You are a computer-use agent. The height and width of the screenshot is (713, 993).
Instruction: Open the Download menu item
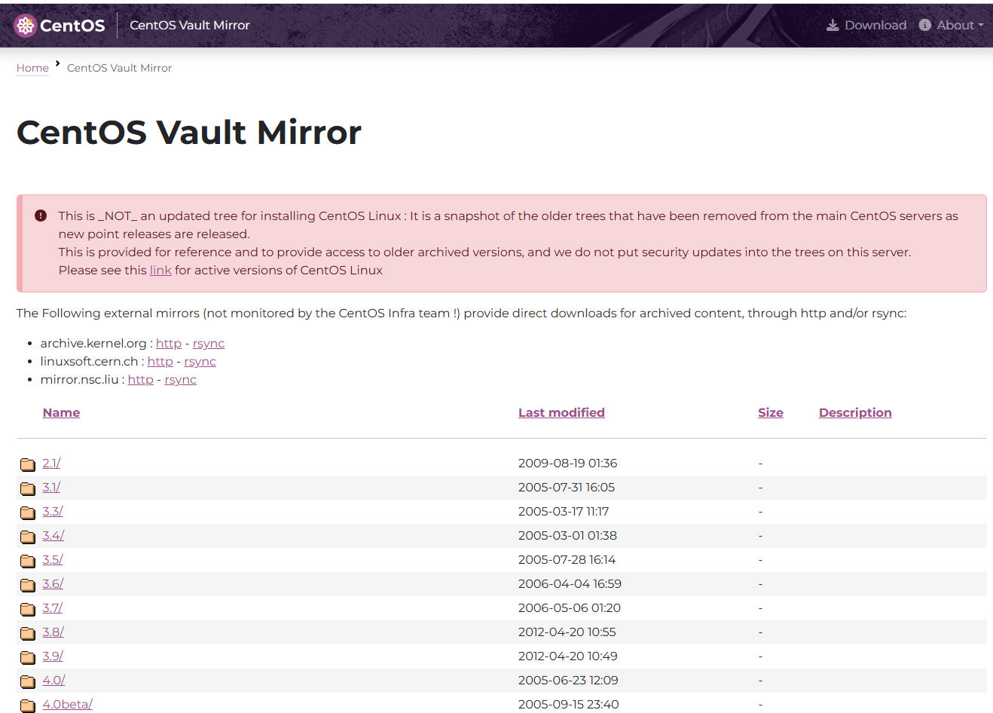866,25
